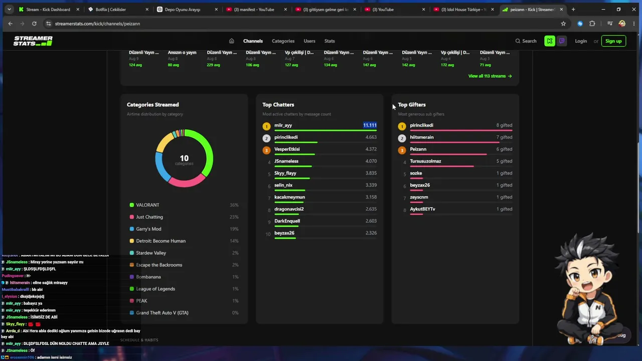The height and width of the screenshot is (361, 642).
Task: Click the rank 3 badge beside VesperEtkisi
Action: (x=266, y=150)
